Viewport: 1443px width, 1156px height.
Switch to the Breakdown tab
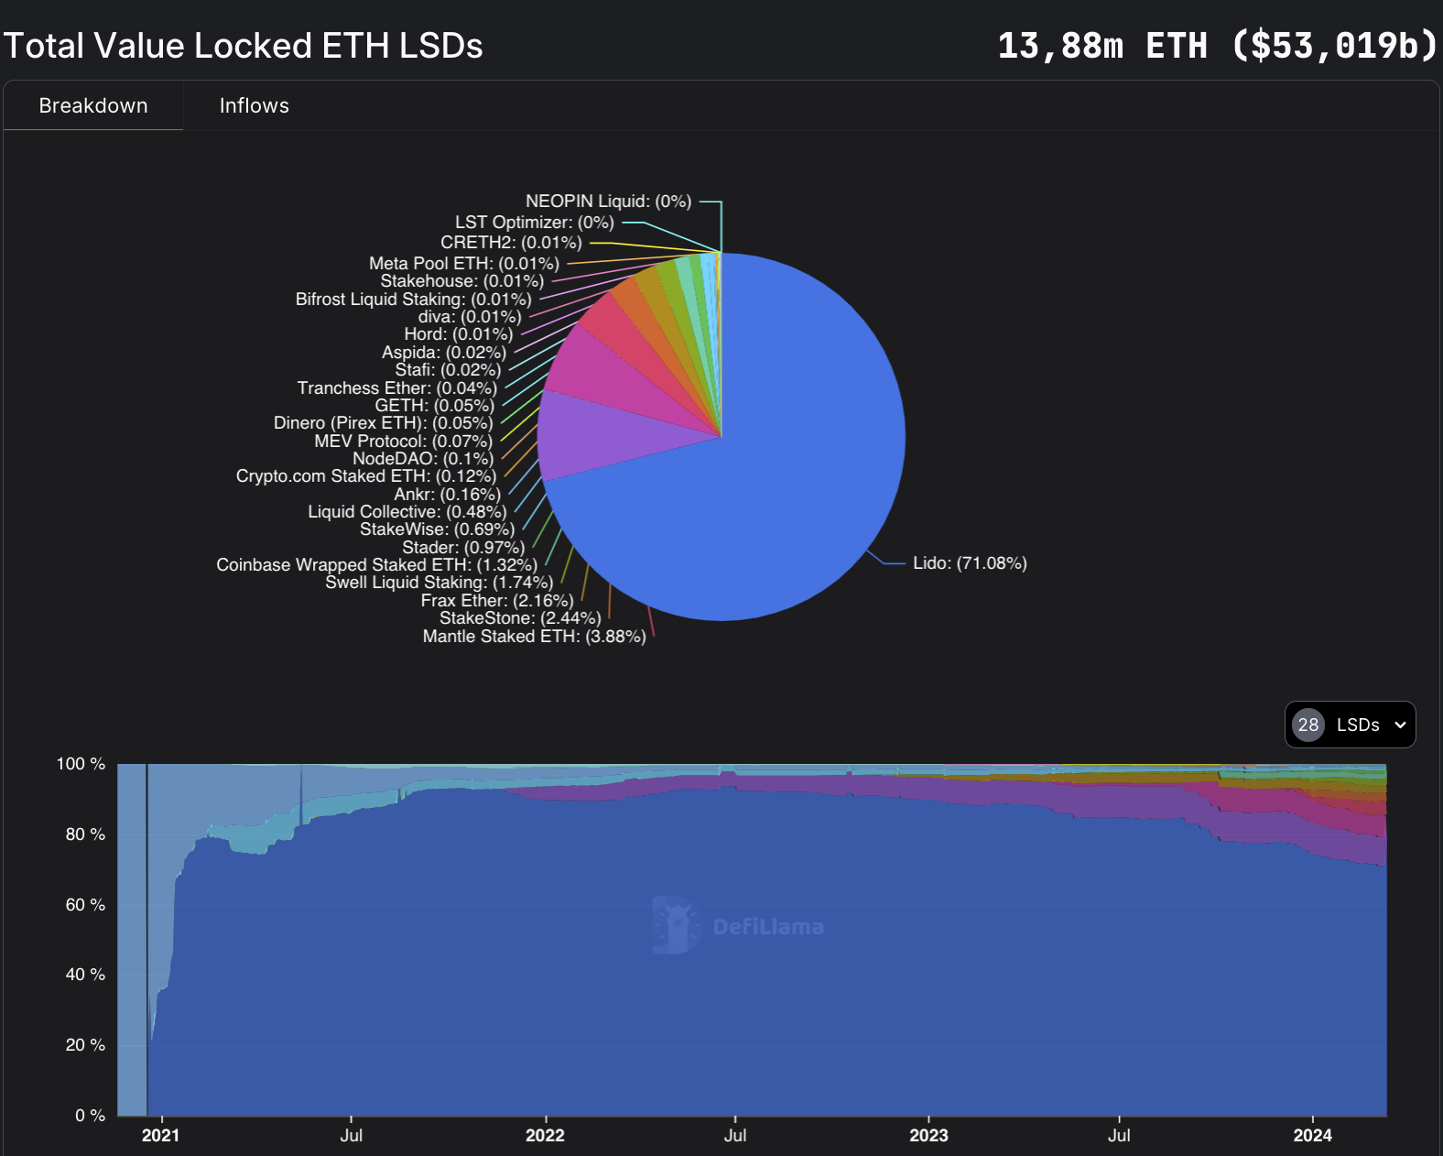pyautogui.click(x=93, y=106)
